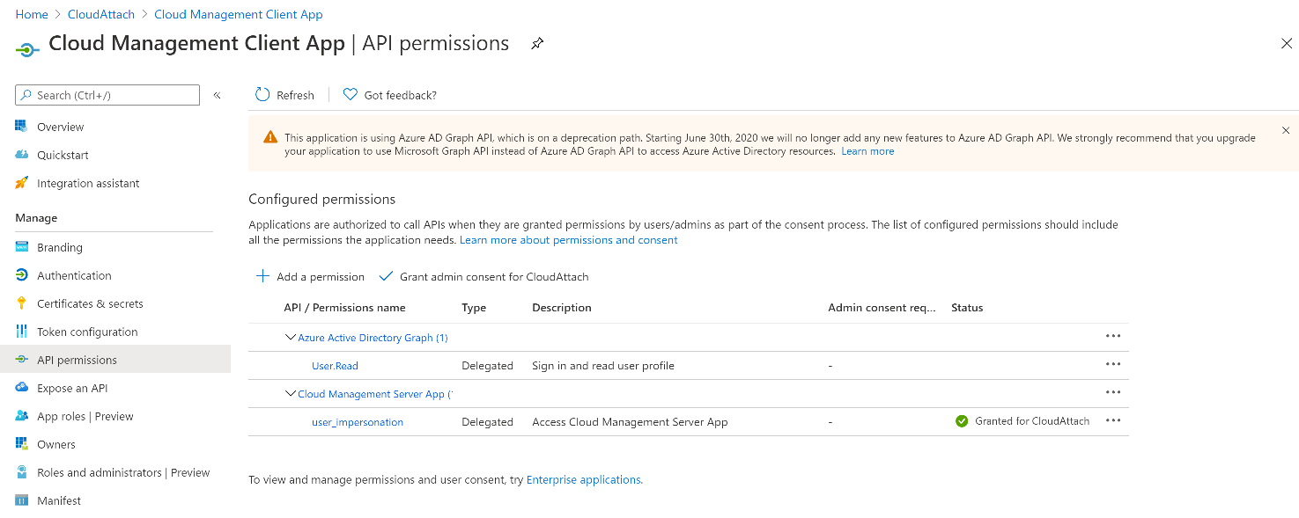This screenshot has height=518, width=1299.
Task: Click the Cloud Management Client App logo icon
Action: click(27, 49)
